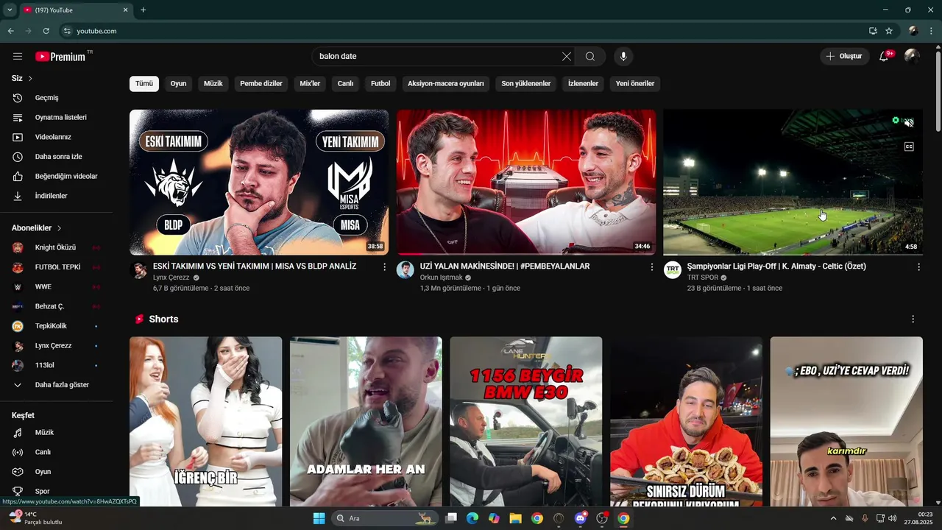Open the Chrome tab search dropdown
Image resolution: width=942 pixels, height=530 pixels.
[x=10, y=10]
